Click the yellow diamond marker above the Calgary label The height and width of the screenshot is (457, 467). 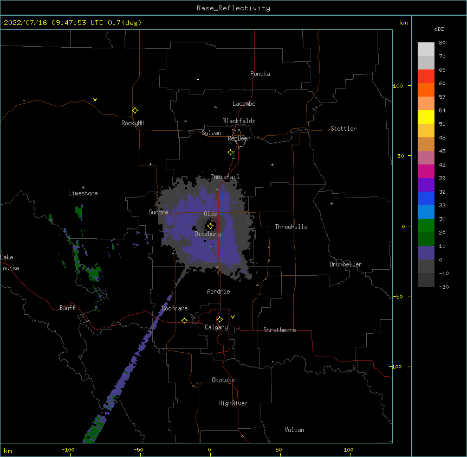click(219, 320)
